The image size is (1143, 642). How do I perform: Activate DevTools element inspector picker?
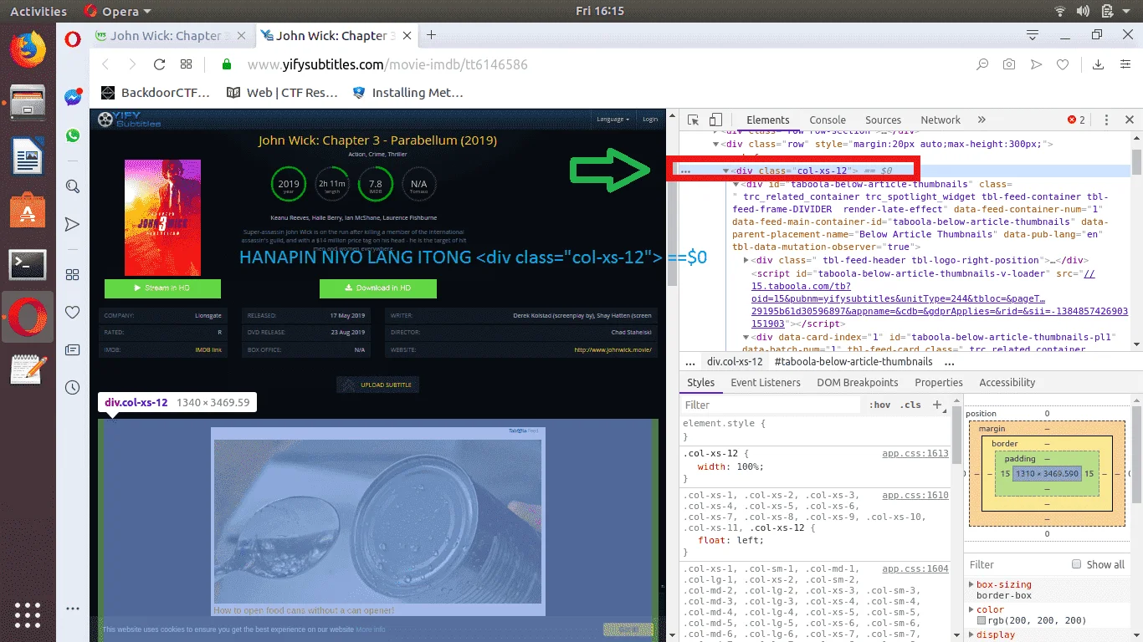(x=694, y=120)
